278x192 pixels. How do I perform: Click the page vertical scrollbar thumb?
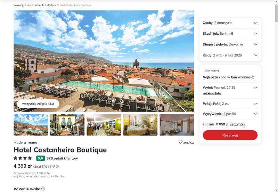(276, 13)
